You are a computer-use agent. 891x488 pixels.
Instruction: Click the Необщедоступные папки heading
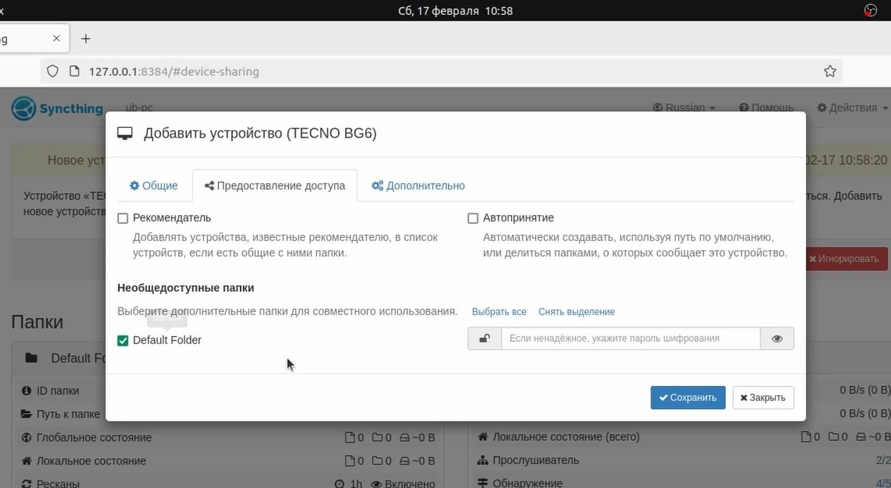click(186, 288)
